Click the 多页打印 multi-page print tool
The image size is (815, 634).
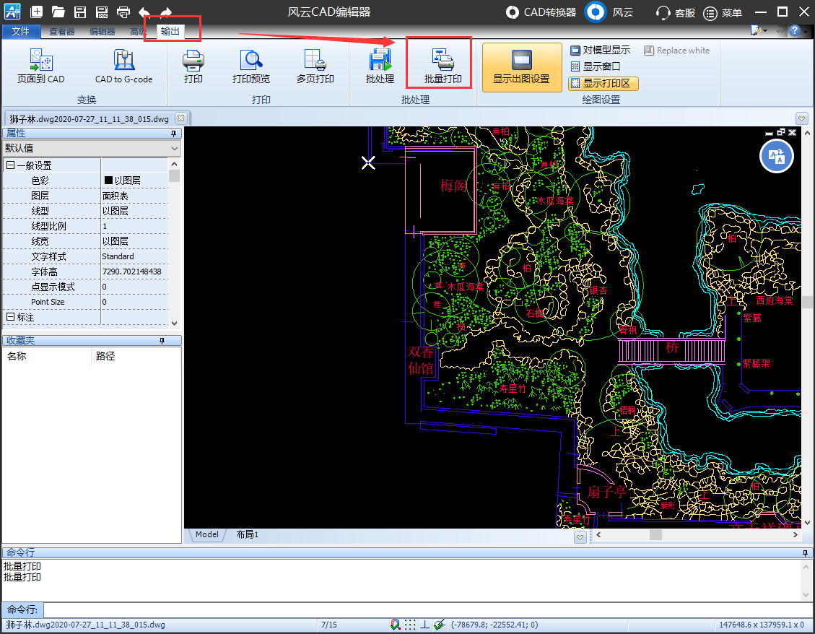tap(315, 66)
